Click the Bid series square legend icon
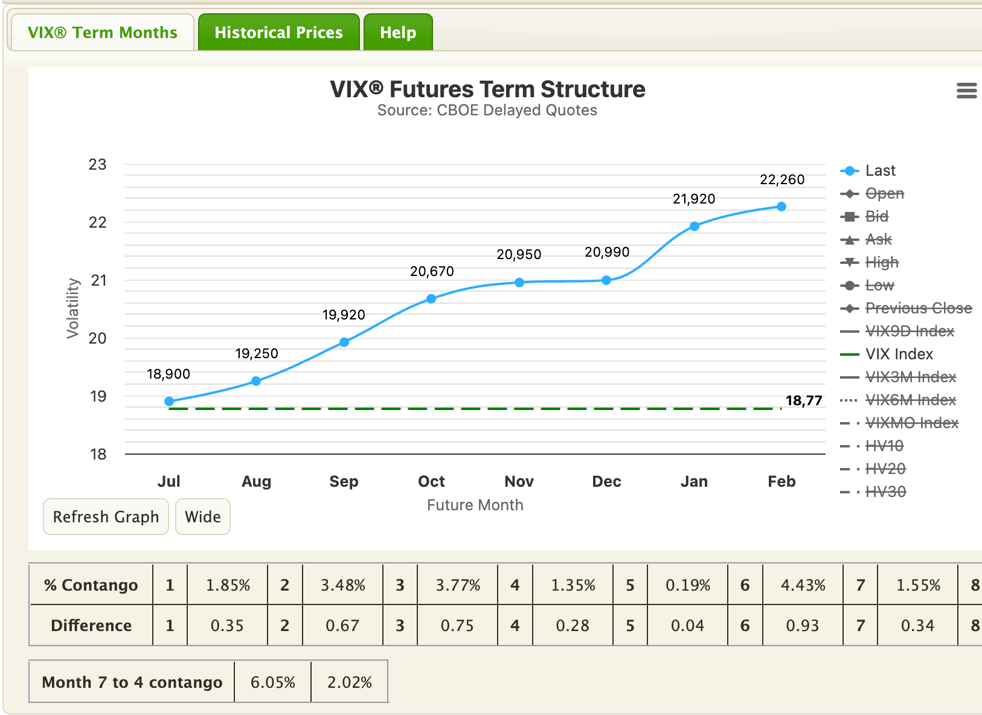 click(849, 217)
